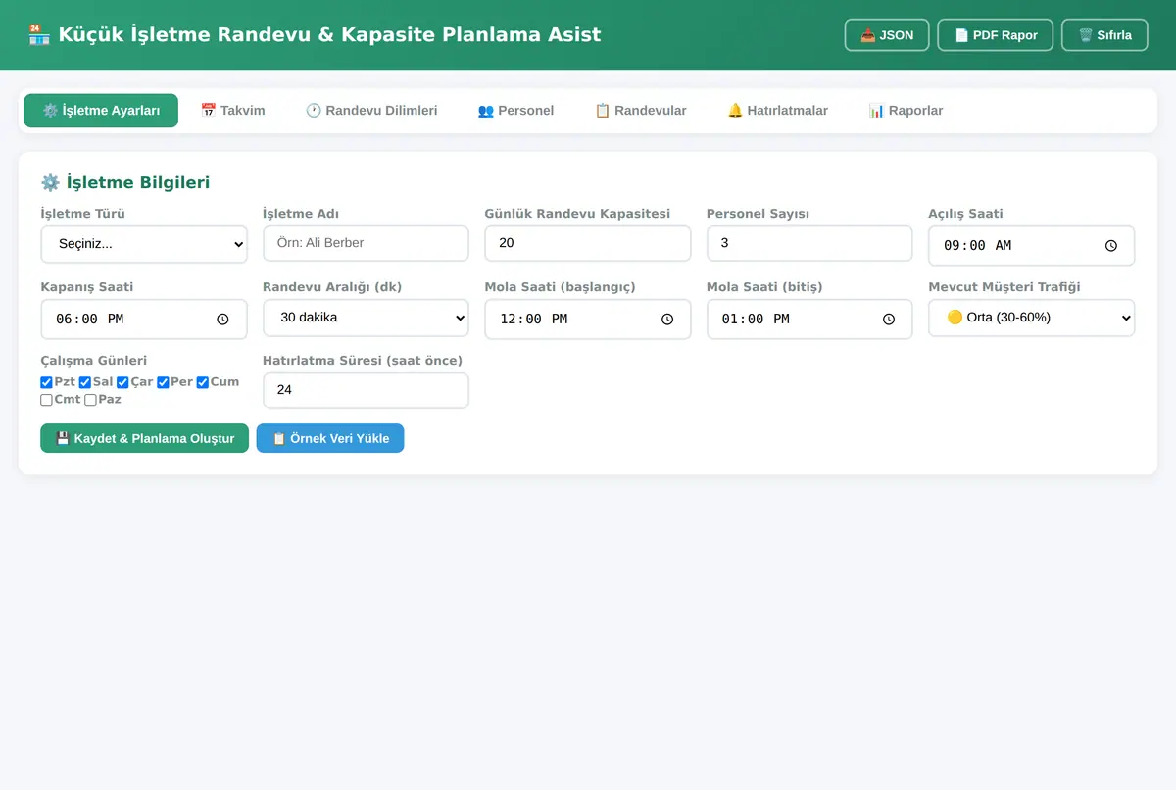Click the clock icon in Açılış Saati field
This screenshot has width=1176, height=790.
coord(1110,246)
